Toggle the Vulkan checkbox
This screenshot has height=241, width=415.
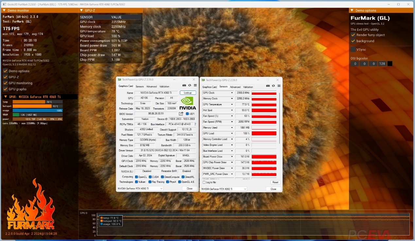(x=136, y=182)
